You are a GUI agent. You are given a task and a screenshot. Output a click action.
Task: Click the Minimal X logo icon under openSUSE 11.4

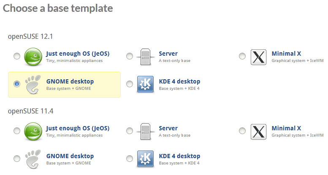(258, 132)
